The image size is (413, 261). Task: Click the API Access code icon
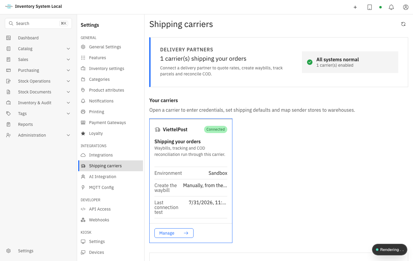[83, 209]
